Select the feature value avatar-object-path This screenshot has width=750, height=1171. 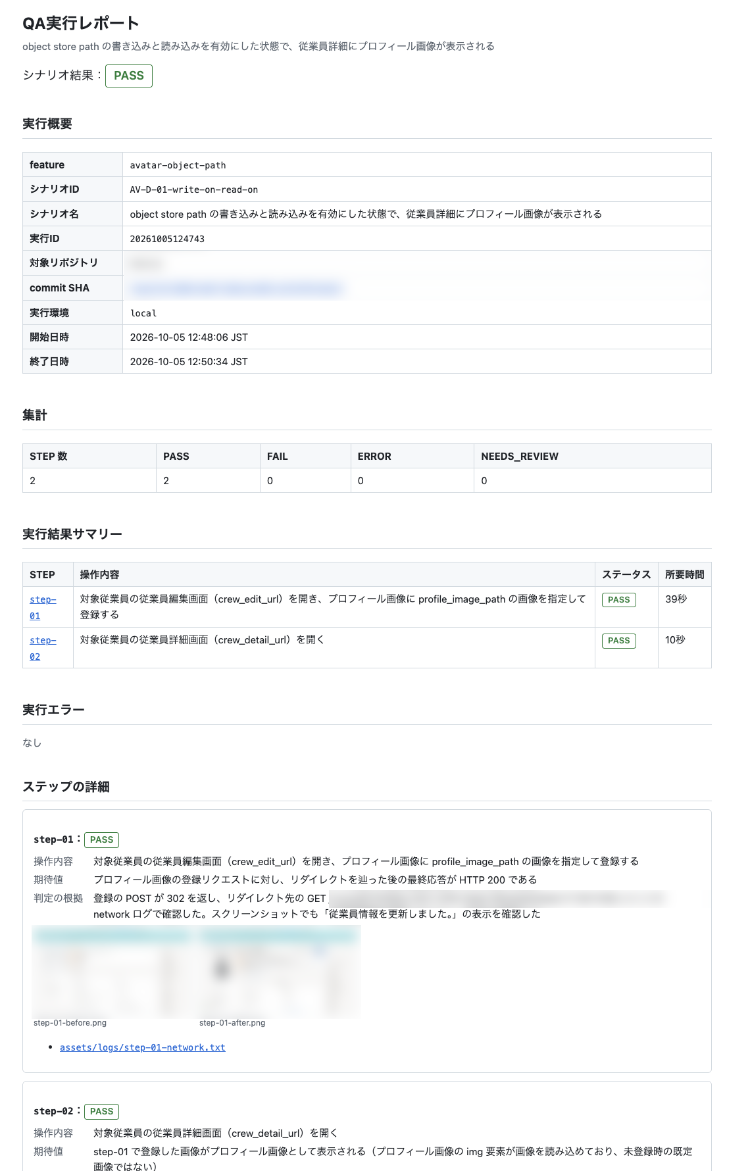pyautogui.click(x=178, y=165)
